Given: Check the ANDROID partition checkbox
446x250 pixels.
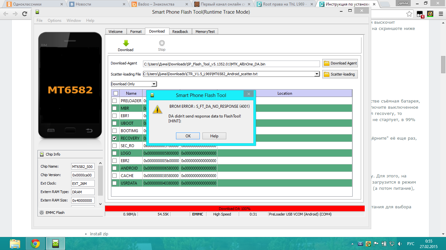Looking at the screenshot, I should tap(115, 168).
